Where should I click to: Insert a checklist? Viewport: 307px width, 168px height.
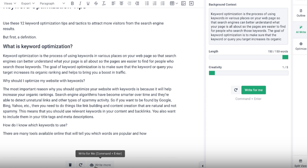[162, 3]
